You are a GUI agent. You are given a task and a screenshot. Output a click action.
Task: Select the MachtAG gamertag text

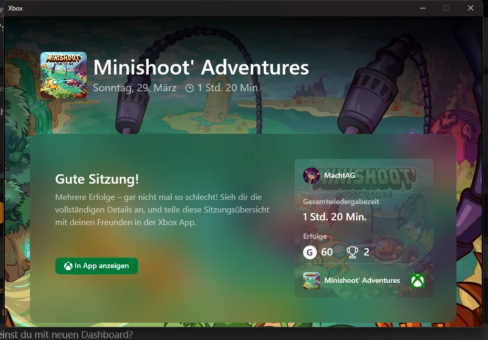tap(339, 175)
